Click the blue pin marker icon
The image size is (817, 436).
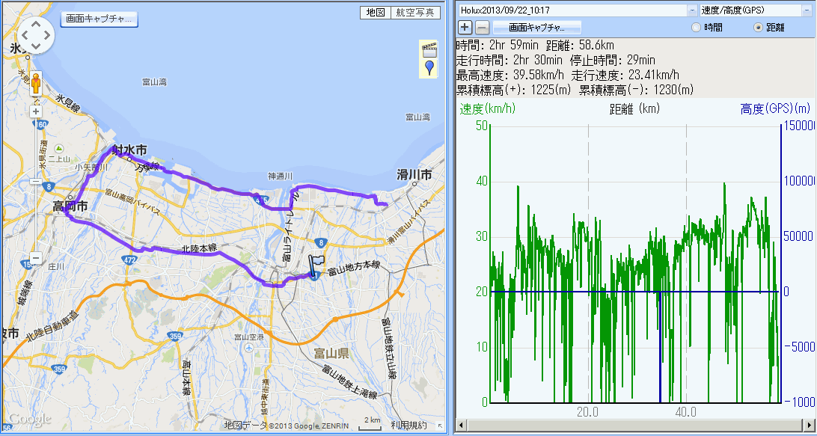coord(429,69)
